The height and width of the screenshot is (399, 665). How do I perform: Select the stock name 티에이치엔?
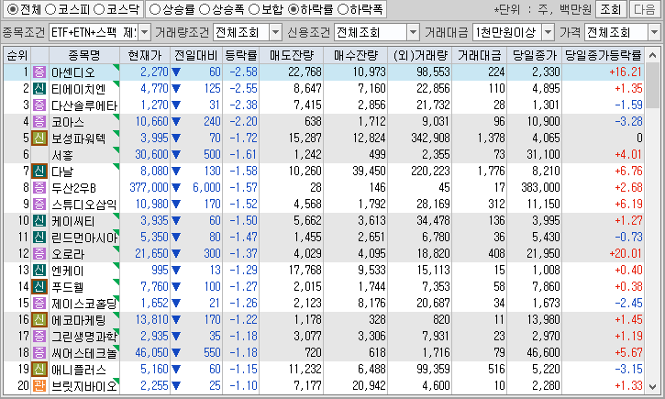pyautogui.click(x=79, y=89)
